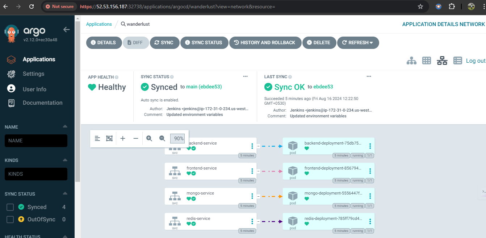Click the redis-service svc icon
The width and height of the screenshot is (486, 238).
click(175, 221)
